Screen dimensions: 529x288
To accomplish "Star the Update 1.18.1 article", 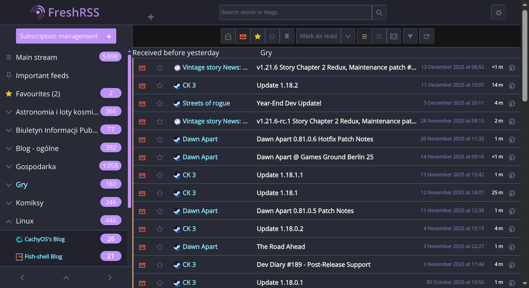I will (160, 193).
